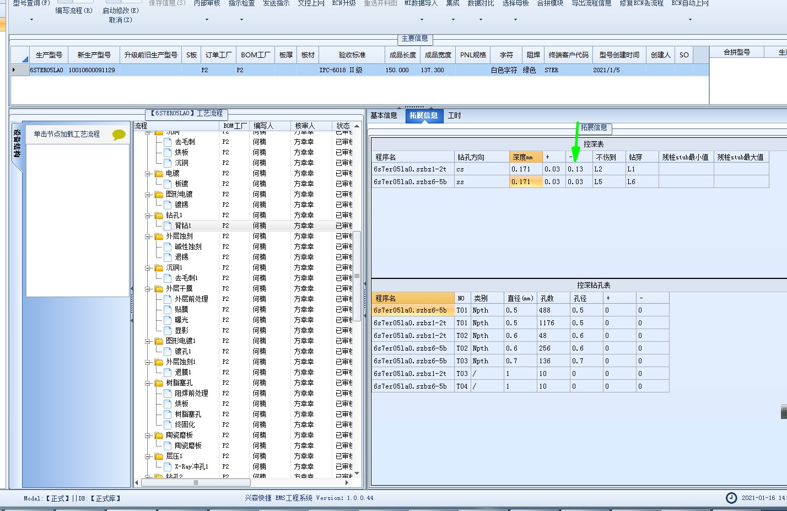Viewport: 787px width, 511px height.
Task: Click process tree scrollbar up arrow
Action: click(x=357, y=126)
